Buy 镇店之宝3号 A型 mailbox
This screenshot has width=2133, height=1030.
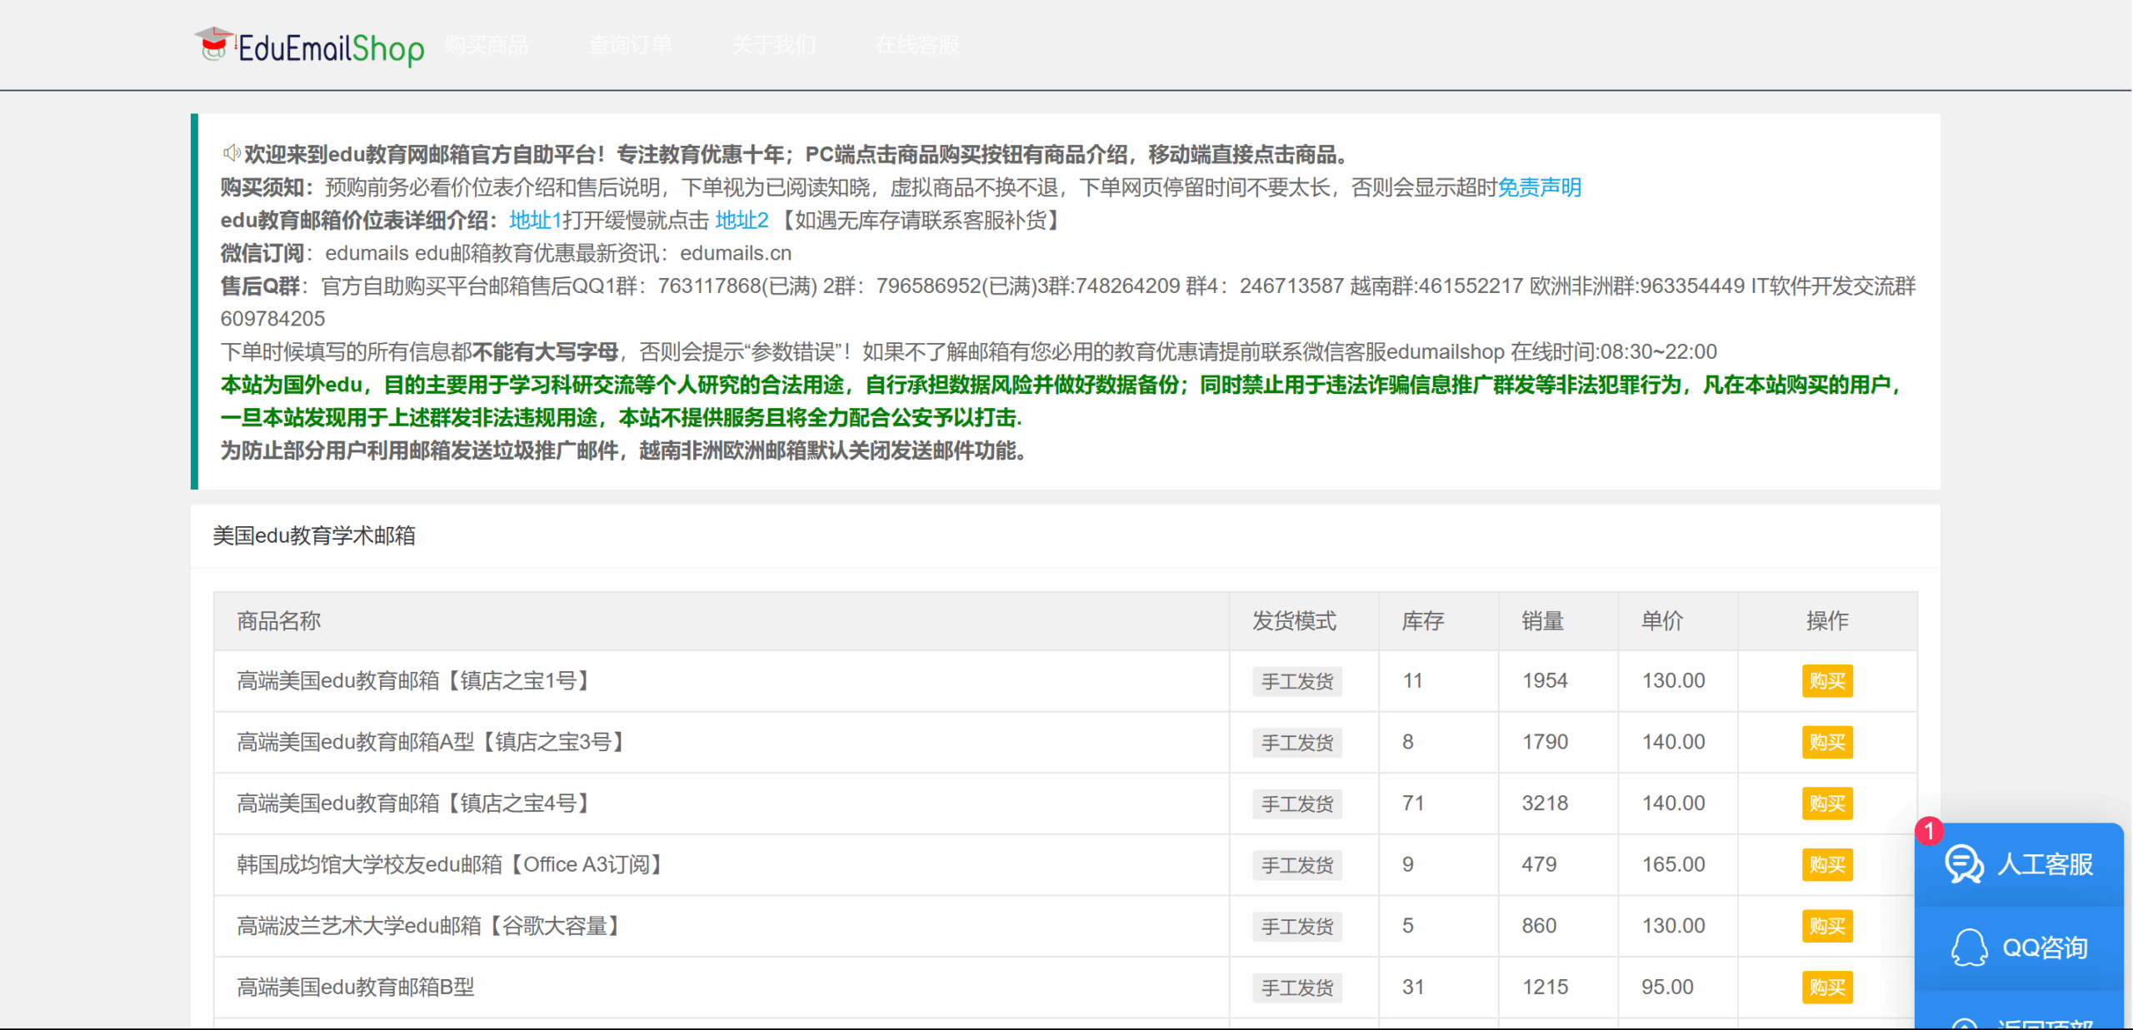click(1826, 742)
